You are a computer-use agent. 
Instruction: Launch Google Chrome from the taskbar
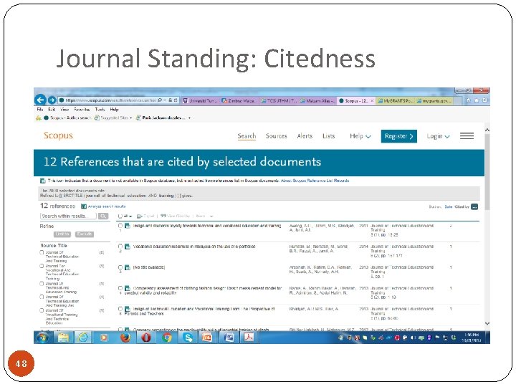click(x=167, y=338)
